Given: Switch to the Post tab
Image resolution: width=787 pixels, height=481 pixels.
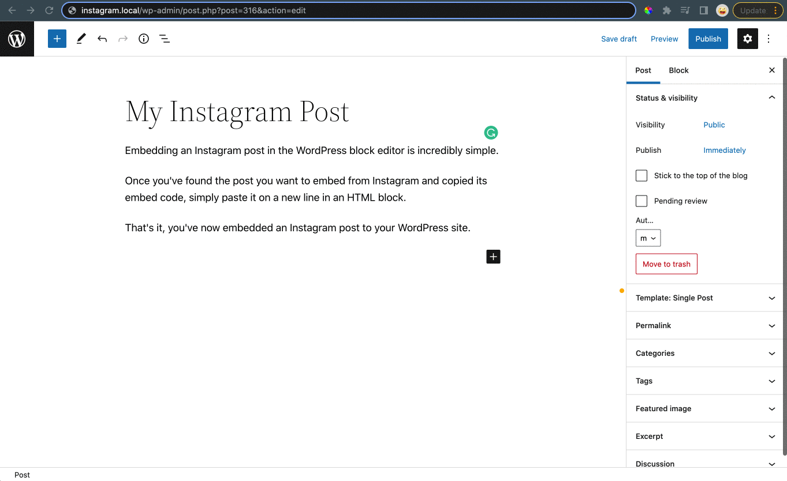Looking at the screenshot, I should pyautogui.click(x=643, y=70).
